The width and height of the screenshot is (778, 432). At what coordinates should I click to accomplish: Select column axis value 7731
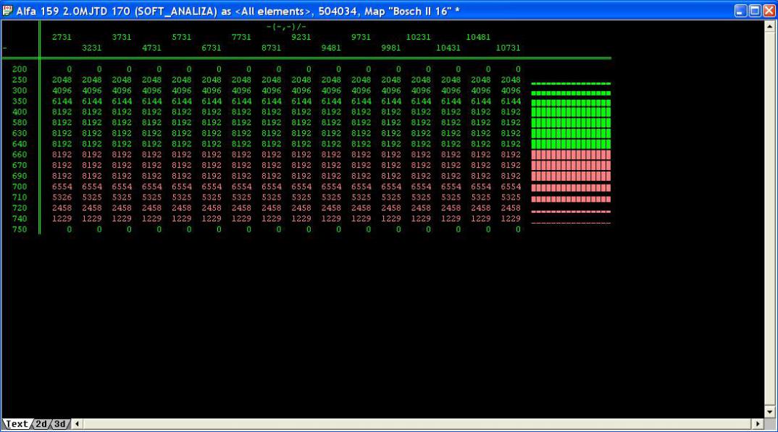pos(242,37)
